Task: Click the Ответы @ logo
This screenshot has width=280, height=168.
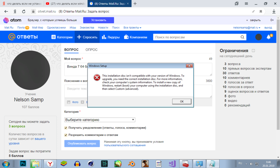Action: 23,37
